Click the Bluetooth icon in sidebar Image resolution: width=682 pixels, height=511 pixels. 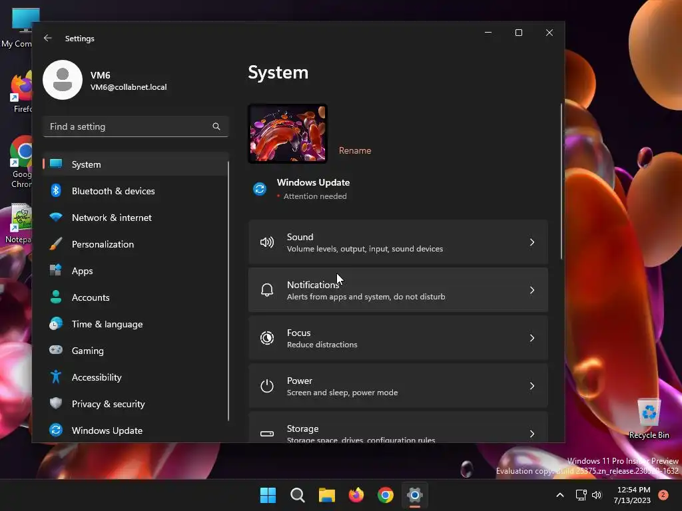(x=56, y=190)
